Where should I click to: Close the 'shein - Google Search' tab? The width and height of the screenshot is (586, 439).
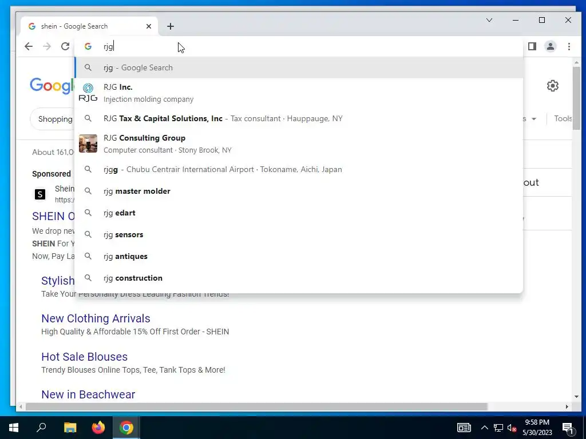click(149, 26)
